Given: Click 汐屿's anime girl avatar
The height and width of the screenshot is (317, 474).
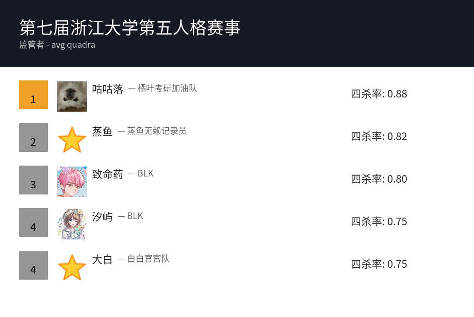Looking at the screenshot, I should [x=72, y=224].
